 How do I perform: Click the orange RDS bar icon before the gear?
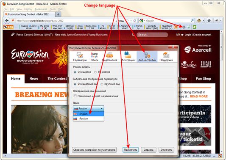tap(176, 27)
